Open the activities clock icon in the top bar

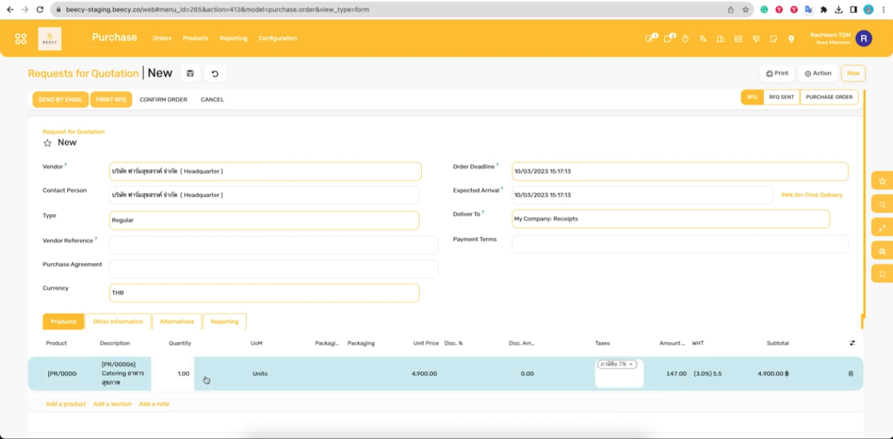pos(685,38)
